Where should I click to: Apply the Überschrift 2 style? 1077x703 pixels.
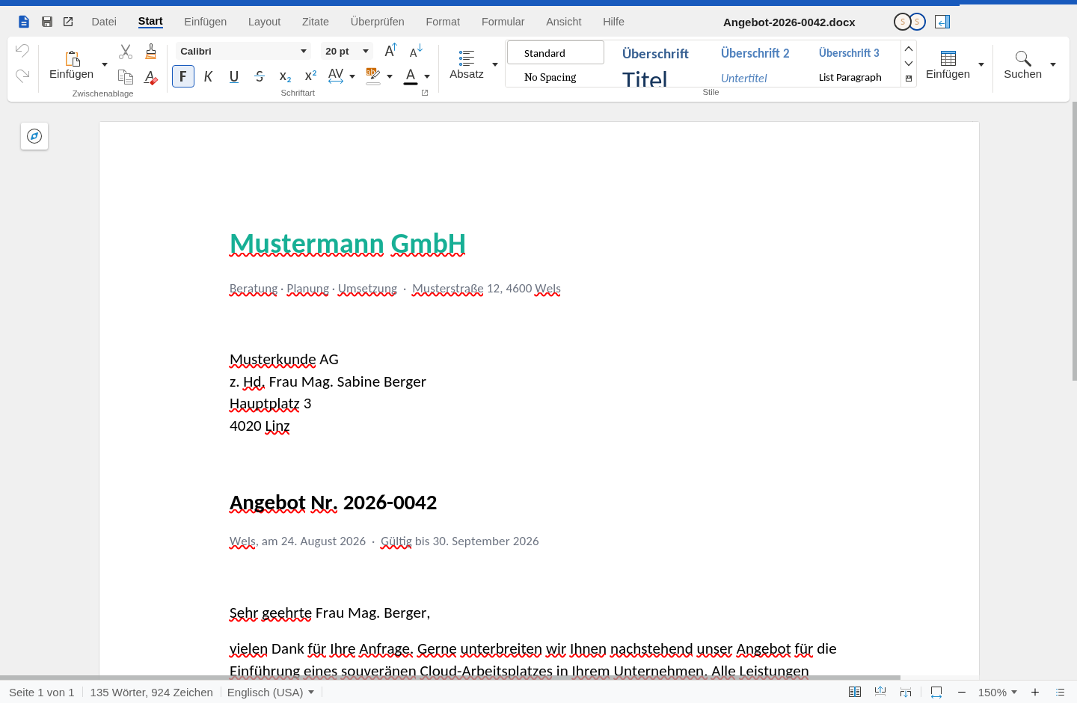pos(755,53)
